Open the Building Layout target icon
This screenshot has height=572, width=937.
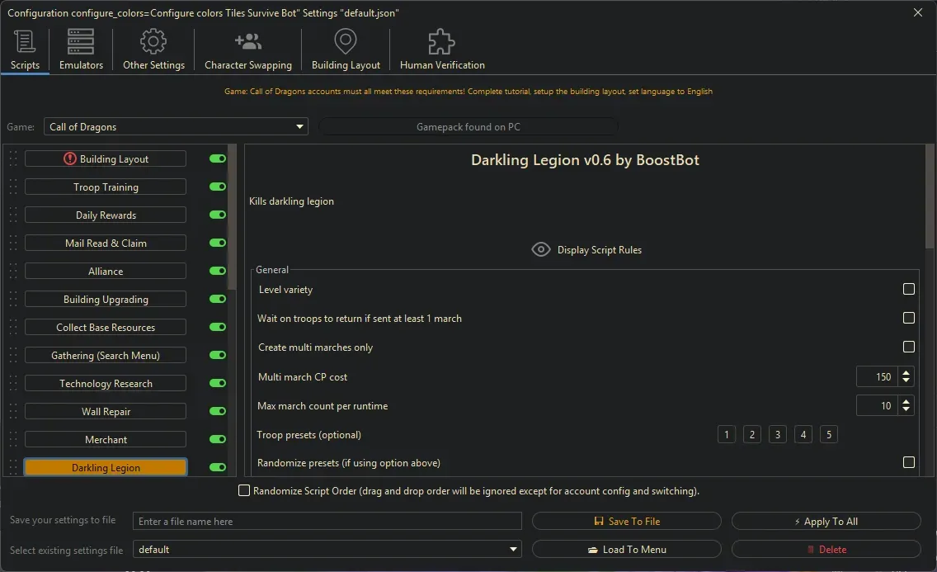click(345, 40)
